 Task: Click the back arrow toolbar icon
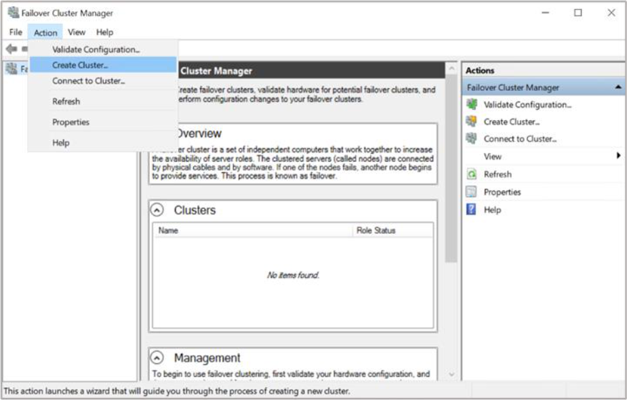coord(11,49)
